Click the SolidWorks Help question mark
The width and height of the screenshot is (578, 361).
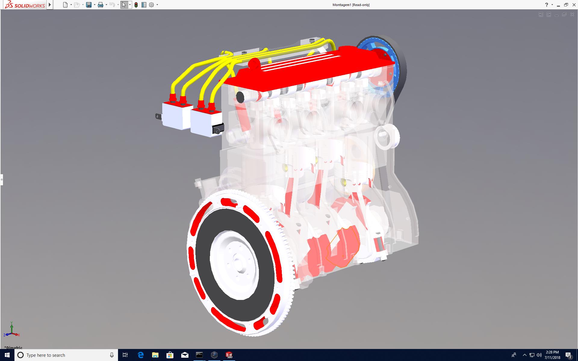click(x=546, y=5)
